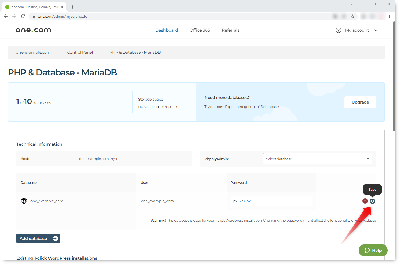Click the padlock icon in the address bar
This screenshot has width=399, height=264.
pyautogui.click(x=33, y=16)
